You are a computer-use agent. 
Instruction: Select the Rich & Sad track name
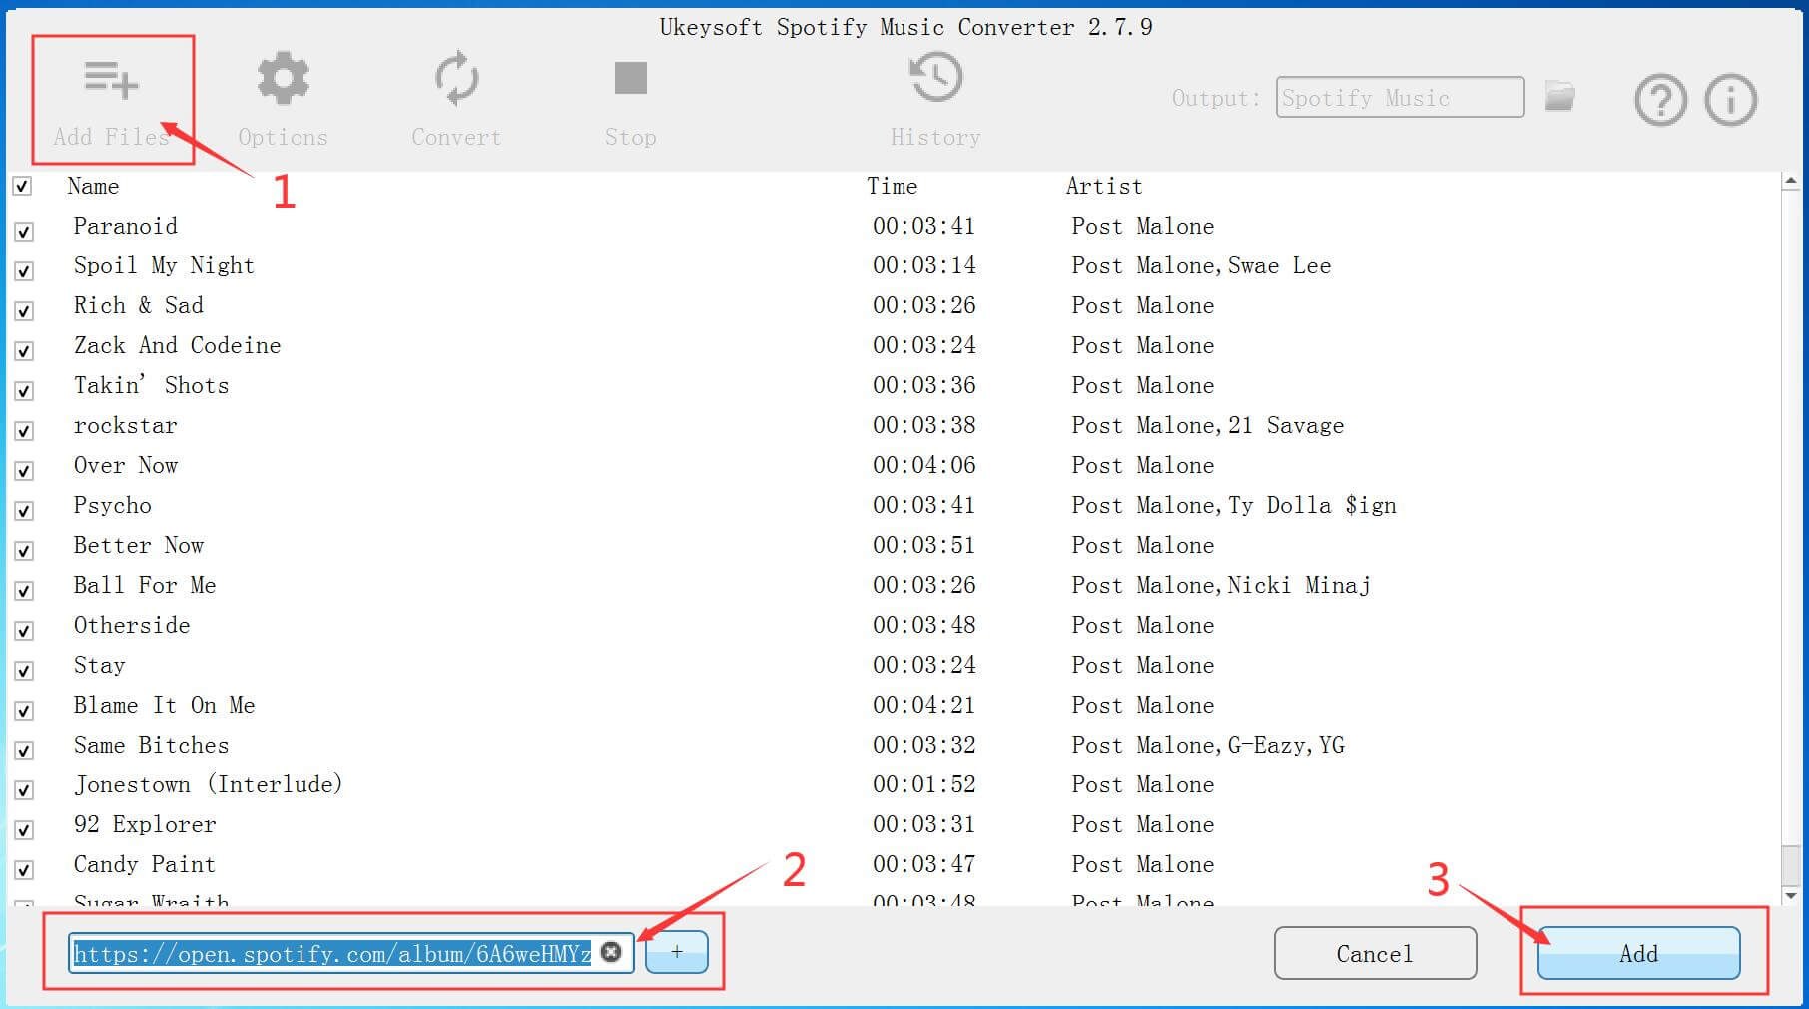[x=139, y=305]
